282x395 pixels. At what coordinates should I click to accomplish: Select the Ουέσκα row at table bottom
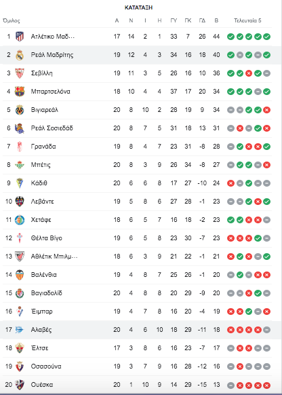click(137, 385)
